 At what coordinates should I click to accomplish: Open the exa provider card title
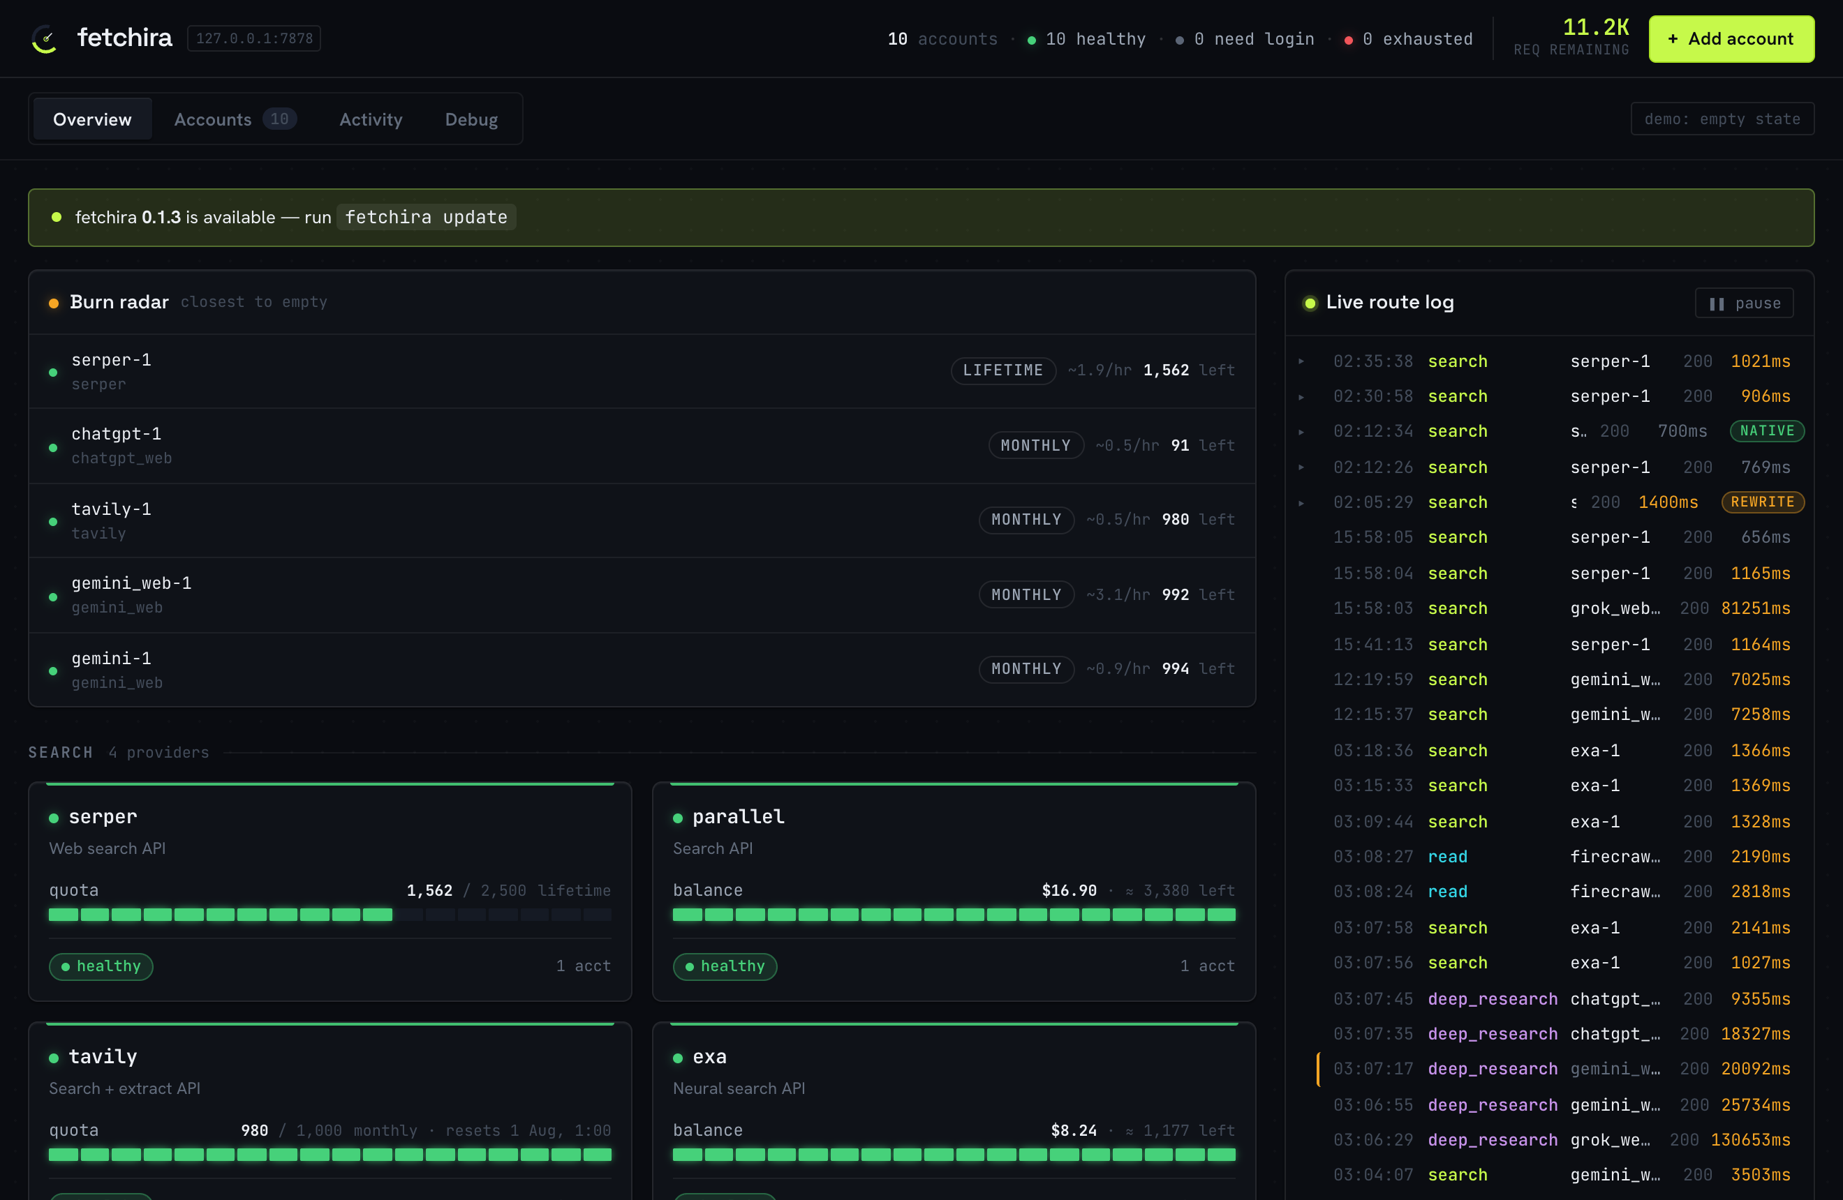point(709,1057)
